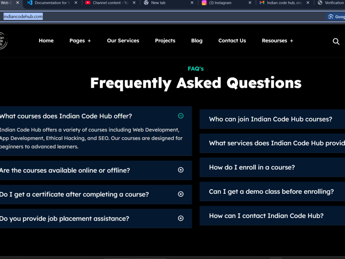Switch to the Indian code hub Gmail tab
Viewport: 345px width, 259px height.
click(284, 3)
